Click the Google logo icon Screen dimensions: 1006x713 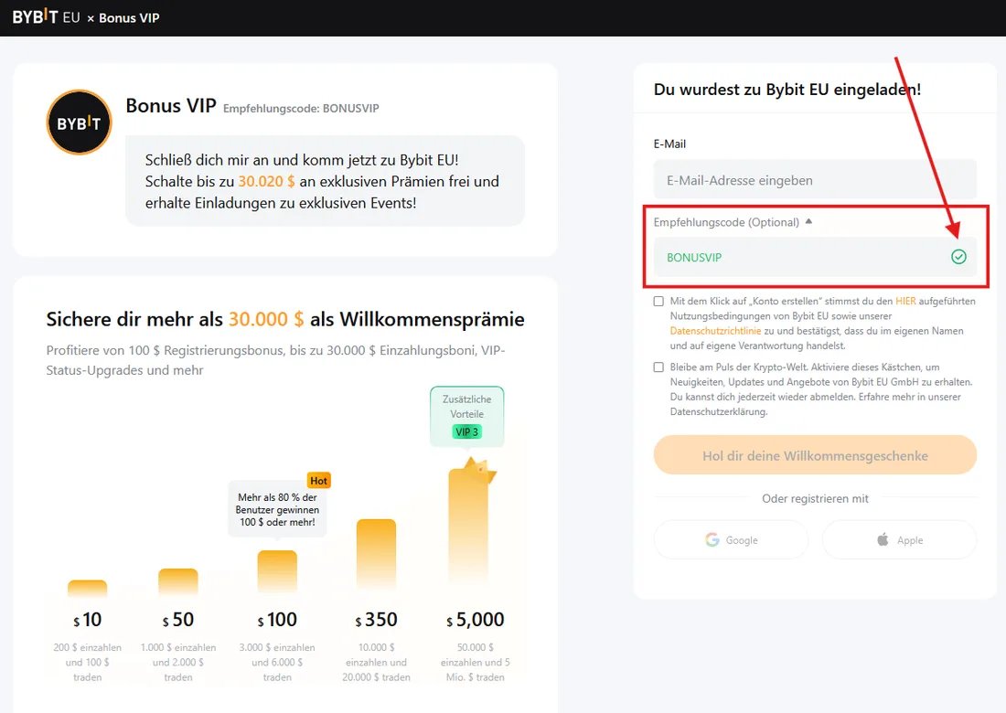point(712,540)
